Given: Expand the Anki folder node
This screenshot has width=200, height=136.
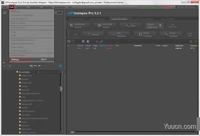Looking at the screenshot, I should tap(18, 97).
